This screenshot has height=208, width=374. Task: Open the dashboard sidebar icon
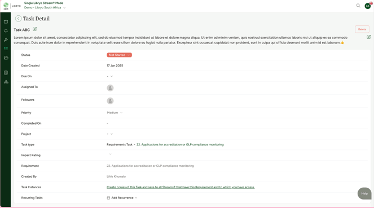click(x=6, y=21)
